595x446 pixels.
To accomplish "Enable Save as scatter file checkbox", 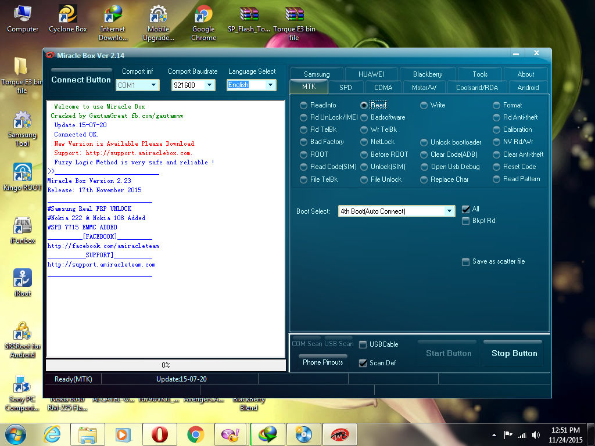I will 465,262.
